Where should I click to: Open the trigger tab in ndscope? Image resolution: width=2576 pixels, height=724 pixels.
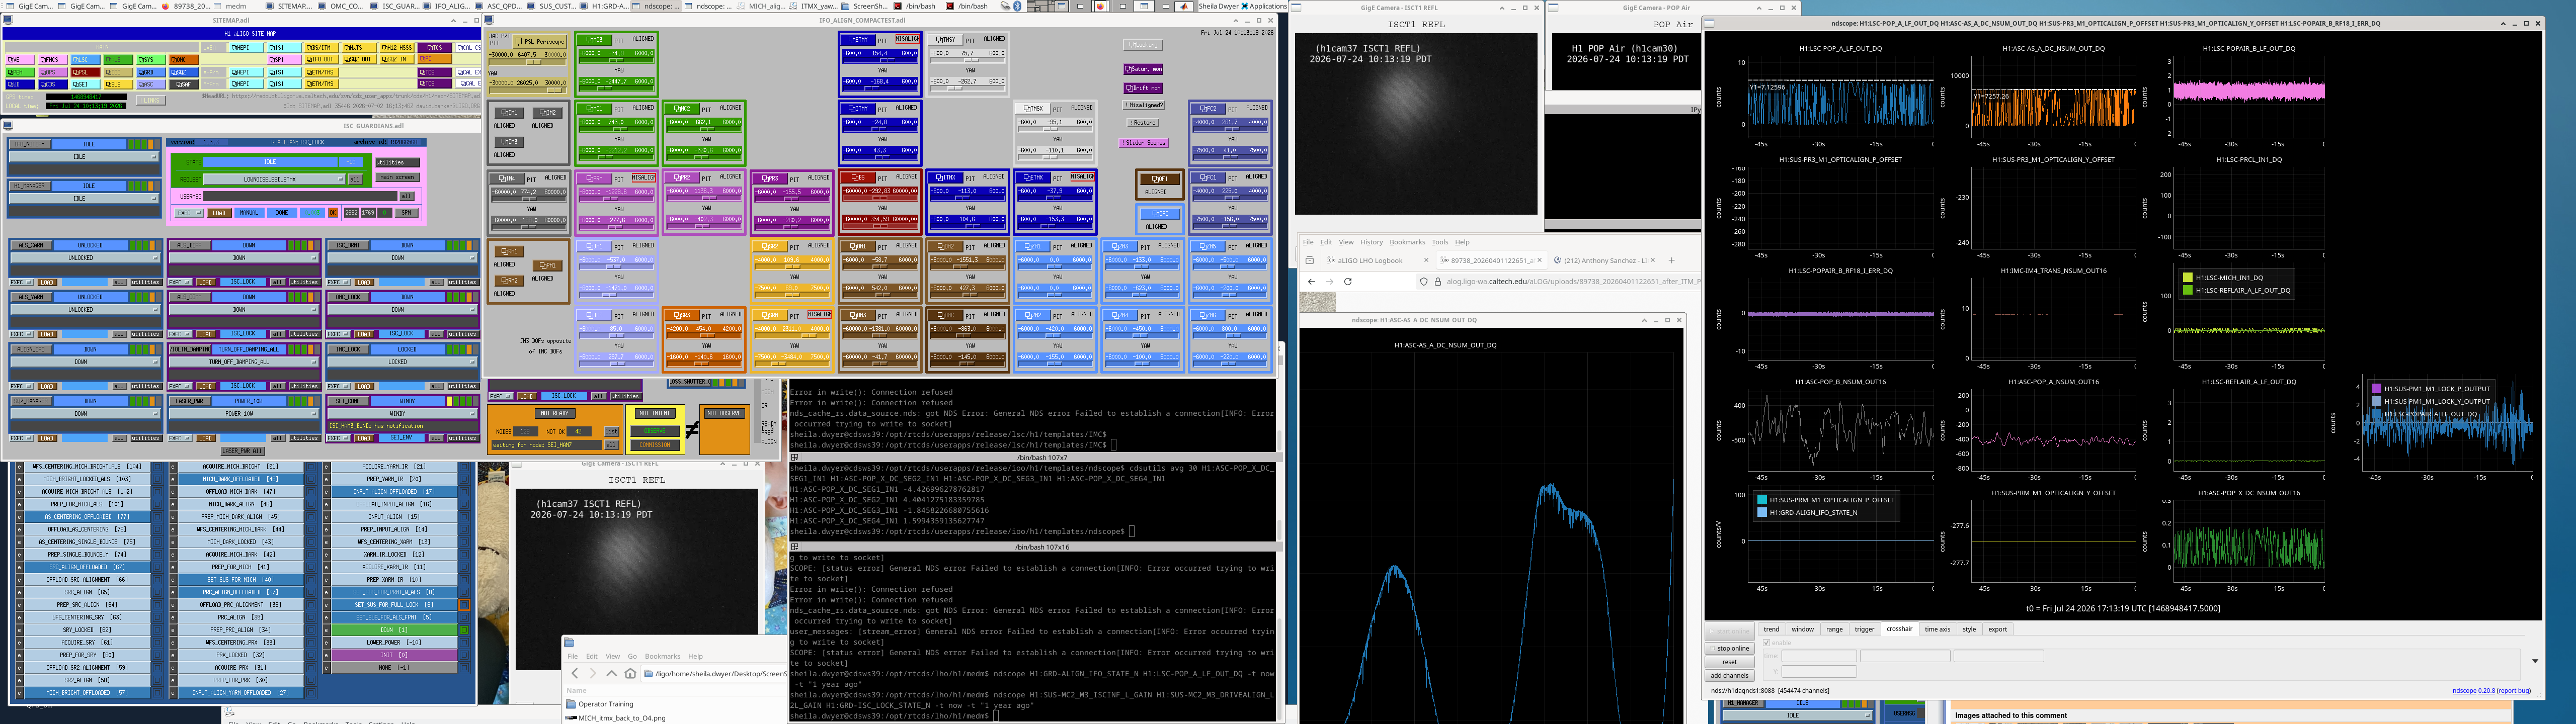1865,629
